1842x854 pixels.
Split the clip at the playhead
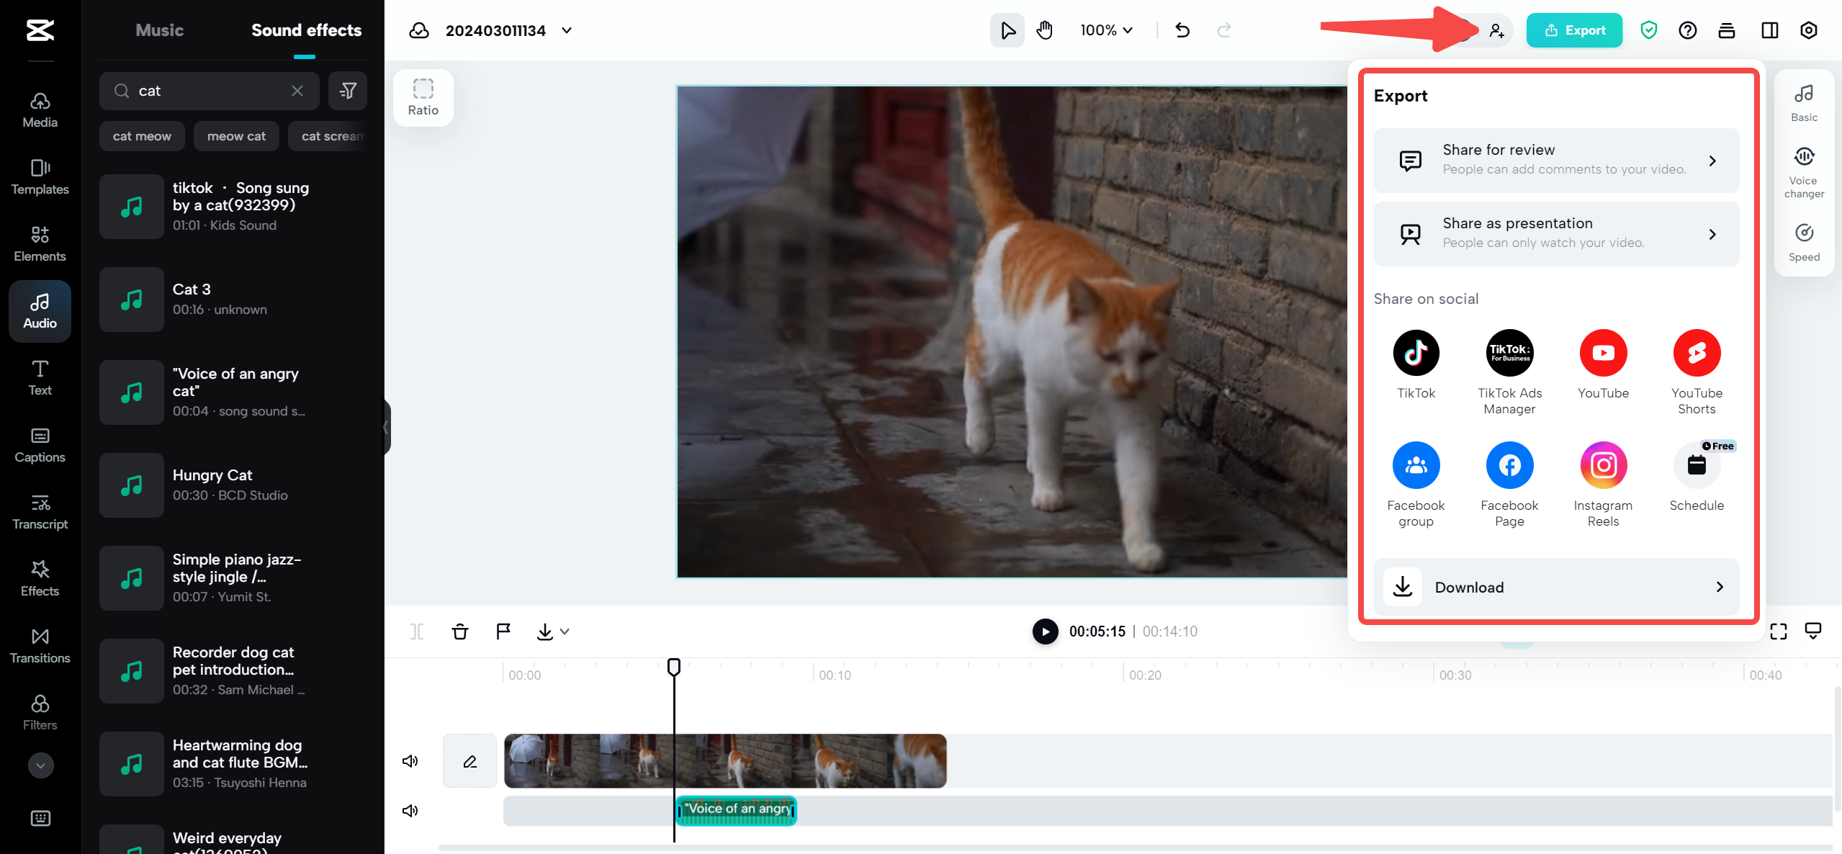(x=418, y=631)
